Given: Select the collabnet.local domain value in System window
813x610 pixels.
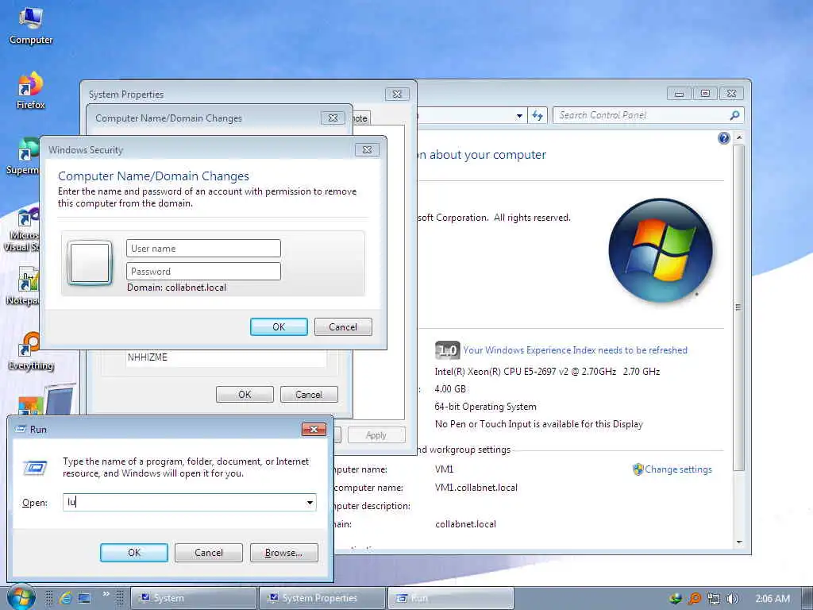Looking at the screenshot, I should pyautogui.click(x=465, y=524).
